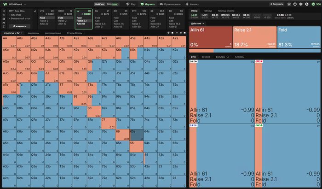
Task: Select Hold'em game type toggle
Action: 100,4
